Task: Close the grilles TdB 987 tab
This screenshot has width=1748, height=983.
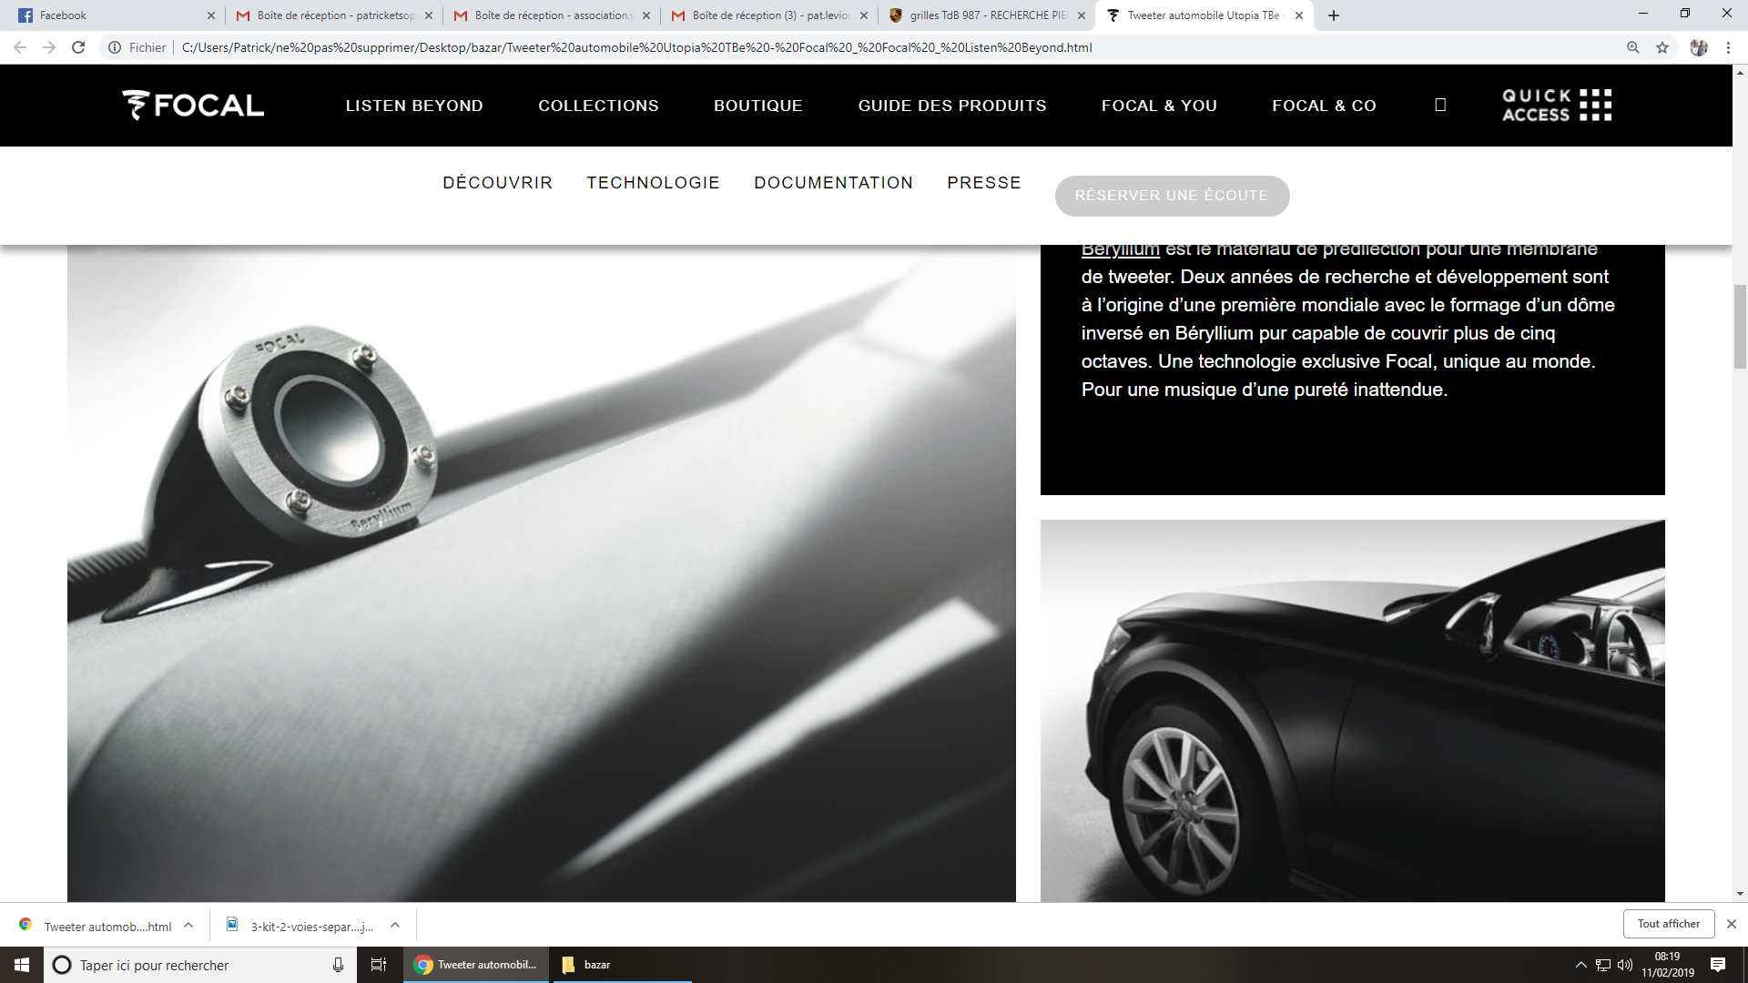Action: click(x=1082, y=15)
